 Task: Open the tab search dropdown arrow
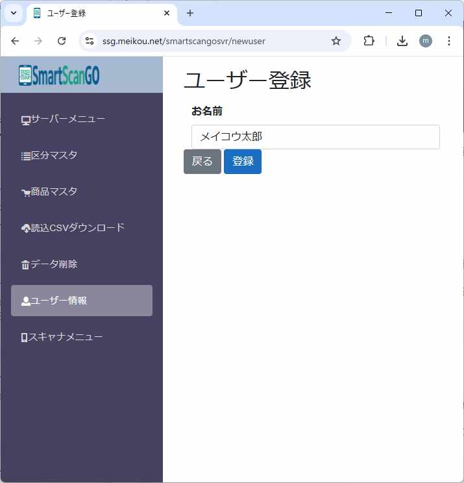click(x=14, y=13)
